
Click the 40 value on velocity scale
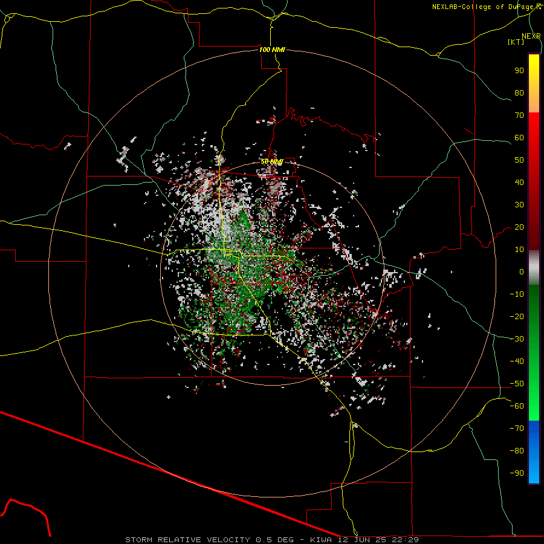pos(519,183)
